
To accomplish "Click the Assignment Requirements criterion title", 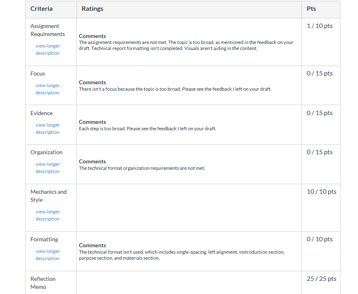I will coord(48,30).
